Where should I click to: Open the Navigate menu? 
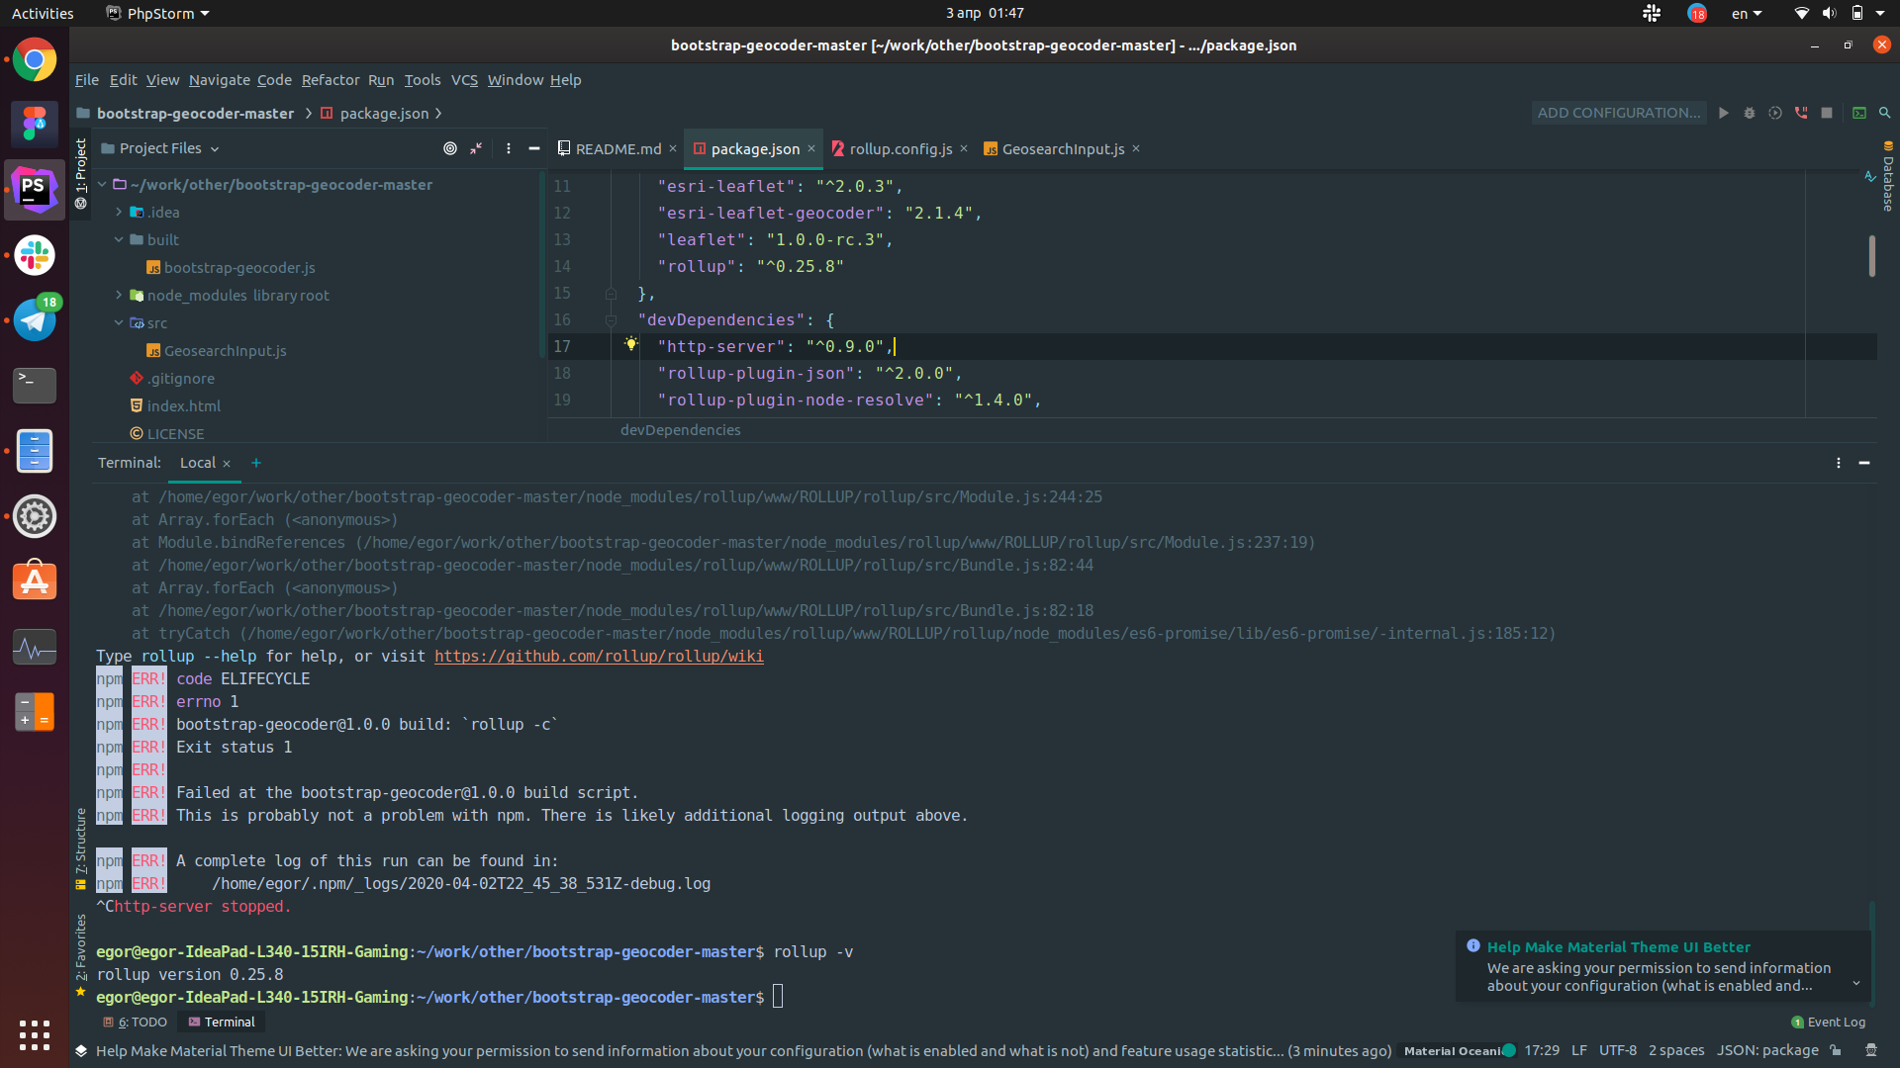[219, 80]
